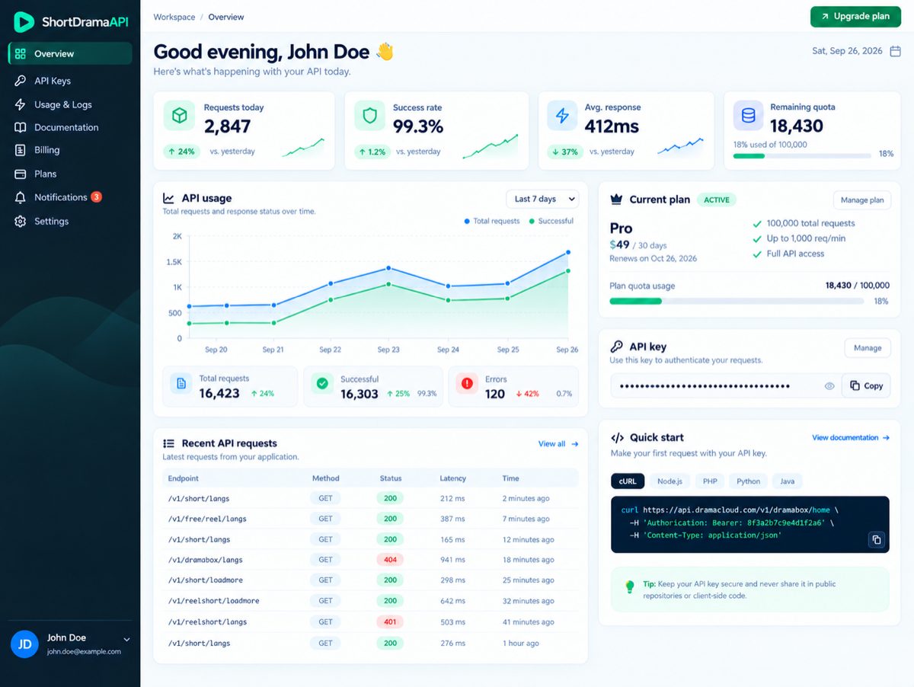The height and width of the screenshot is (687, 914).
Task: Click the Avg. response bolt icon
Action: [562, 116]
